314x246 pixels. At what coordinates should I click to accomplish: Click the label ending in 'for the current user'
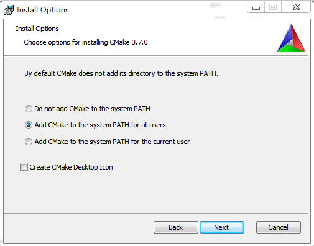tap(112, 142)
